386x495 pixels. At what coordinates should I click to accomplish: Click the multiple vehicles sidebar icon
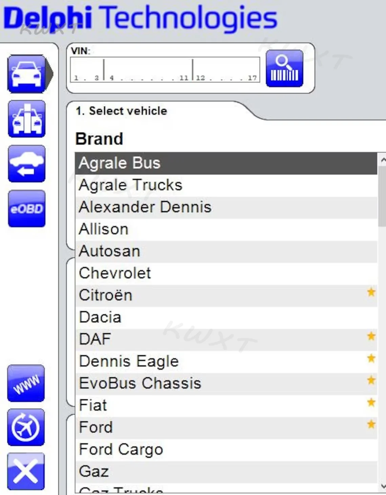(x=27, y=119)
